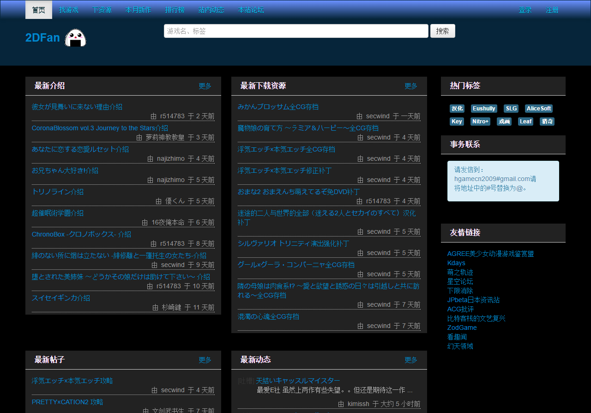Expand 更多 in the 最新下载资源 panel

tap(411, 86)
